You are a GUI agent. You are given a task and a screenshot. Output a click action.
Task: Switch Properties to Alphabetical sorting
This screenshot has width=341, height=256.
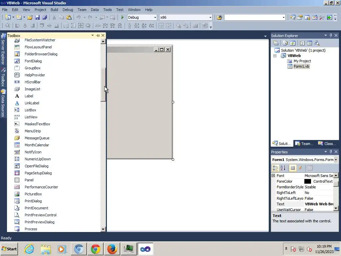pos(283,168)
